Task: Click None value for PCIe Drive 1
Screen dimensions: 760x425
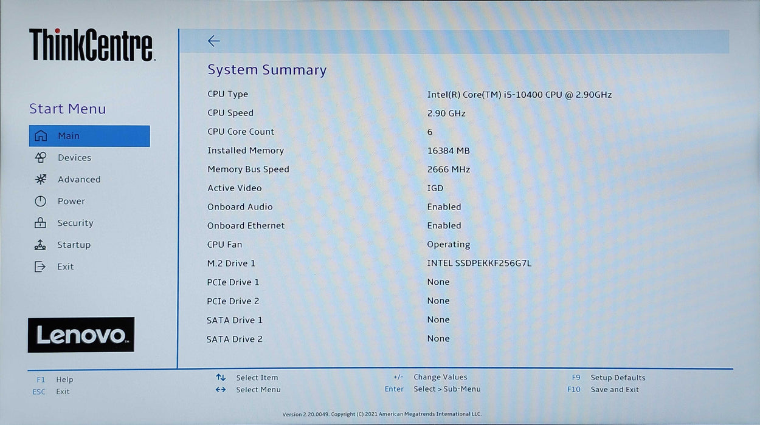Action: pos(438,282)
